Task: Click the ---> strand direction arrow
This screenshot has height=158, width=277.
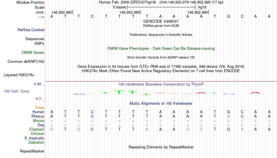Action: point(41,17)
